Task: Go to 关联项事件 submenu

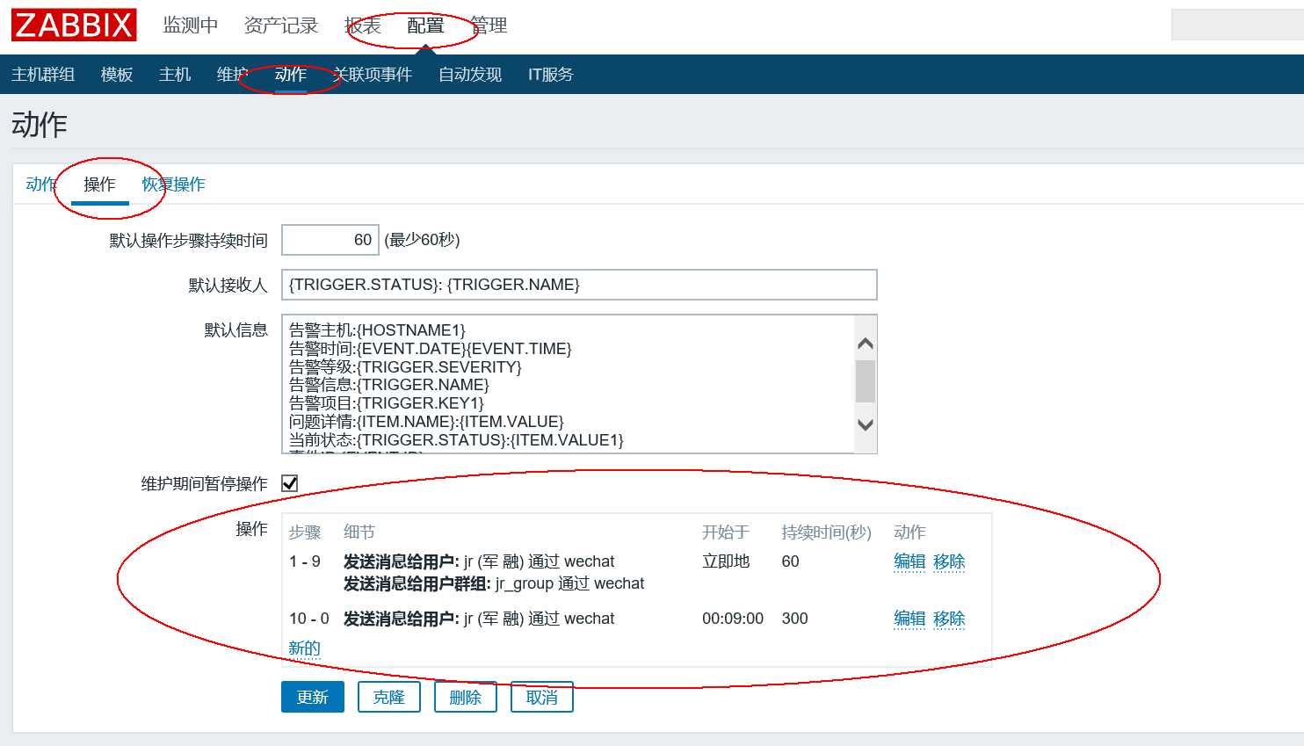Action: pos(373,75)
